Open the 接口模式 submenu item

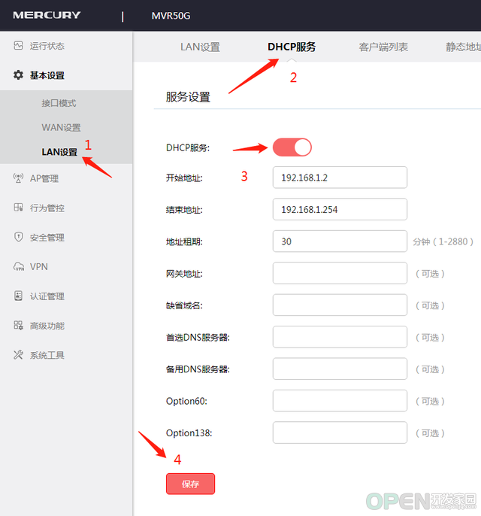[59, 103]
